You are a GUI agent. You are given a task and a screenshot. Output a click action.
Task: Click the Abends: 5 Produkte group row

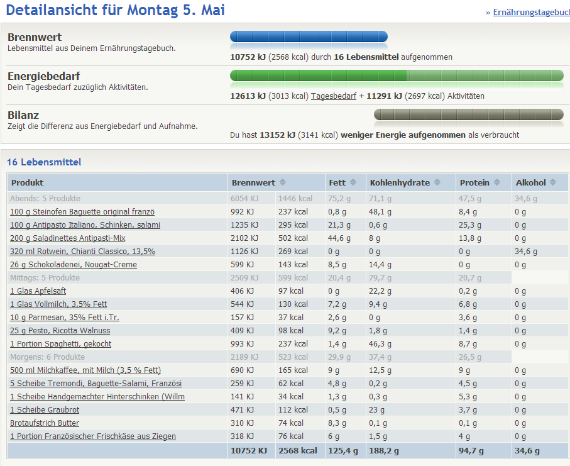(x=45, y=199)
